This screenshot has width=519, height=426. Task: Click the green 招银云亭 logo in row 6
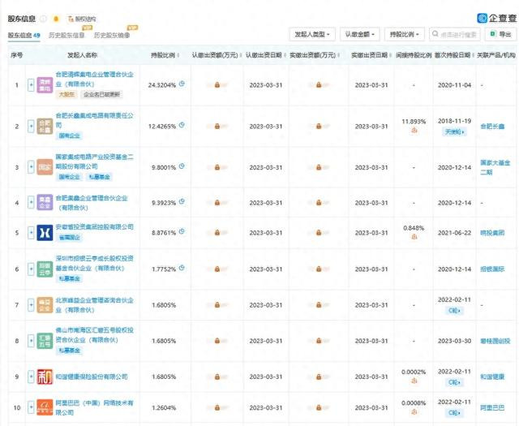click(x=45, y=269)
